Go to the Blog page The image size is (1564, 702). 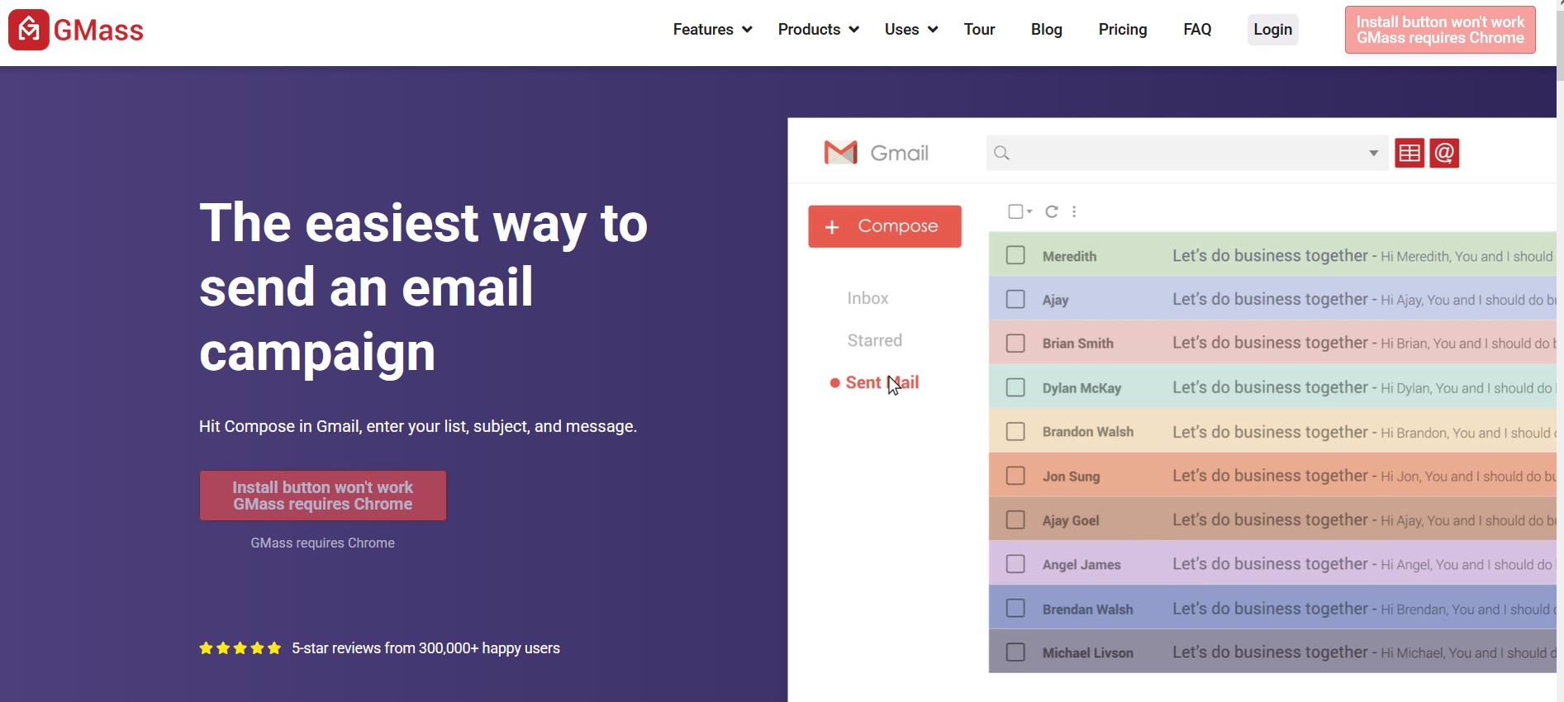(1046, 30)
